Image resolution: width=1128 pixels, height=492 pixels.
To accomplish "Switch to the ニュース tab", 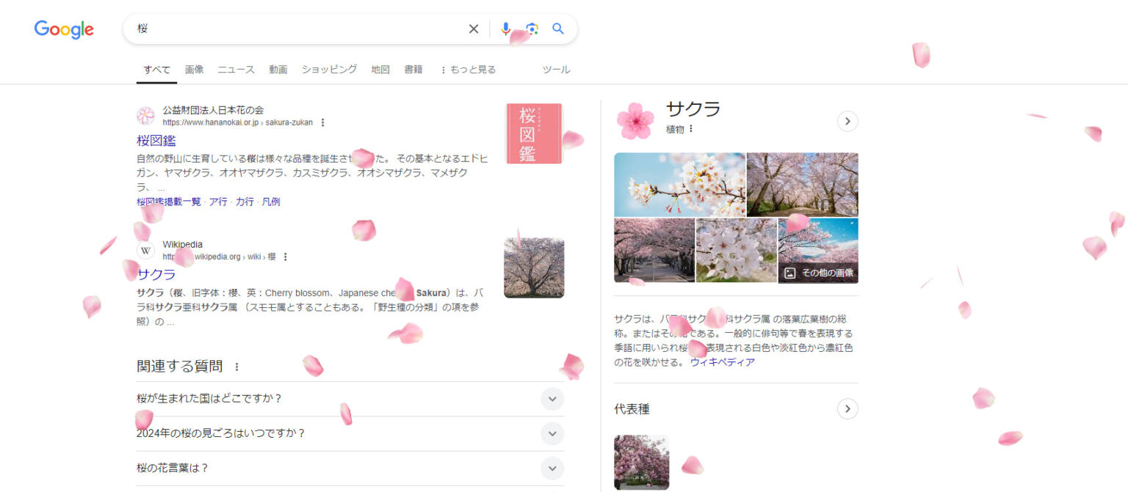I will coord(236,70).
